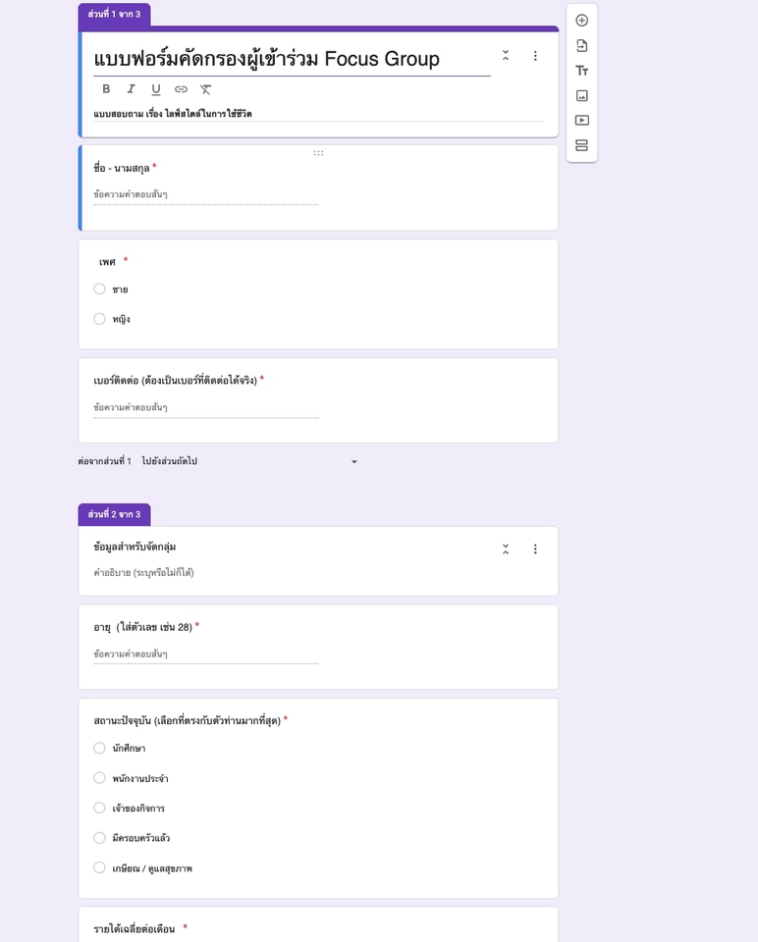The image size is (758, 942).
Task: Remove formatting from the description text
Action: coord(206,89)
